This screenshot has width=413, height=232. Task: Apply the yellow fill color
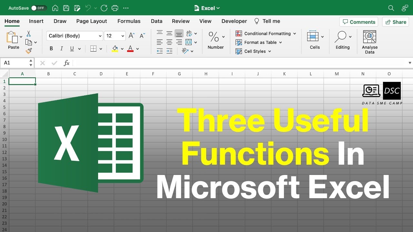point(115,49)
